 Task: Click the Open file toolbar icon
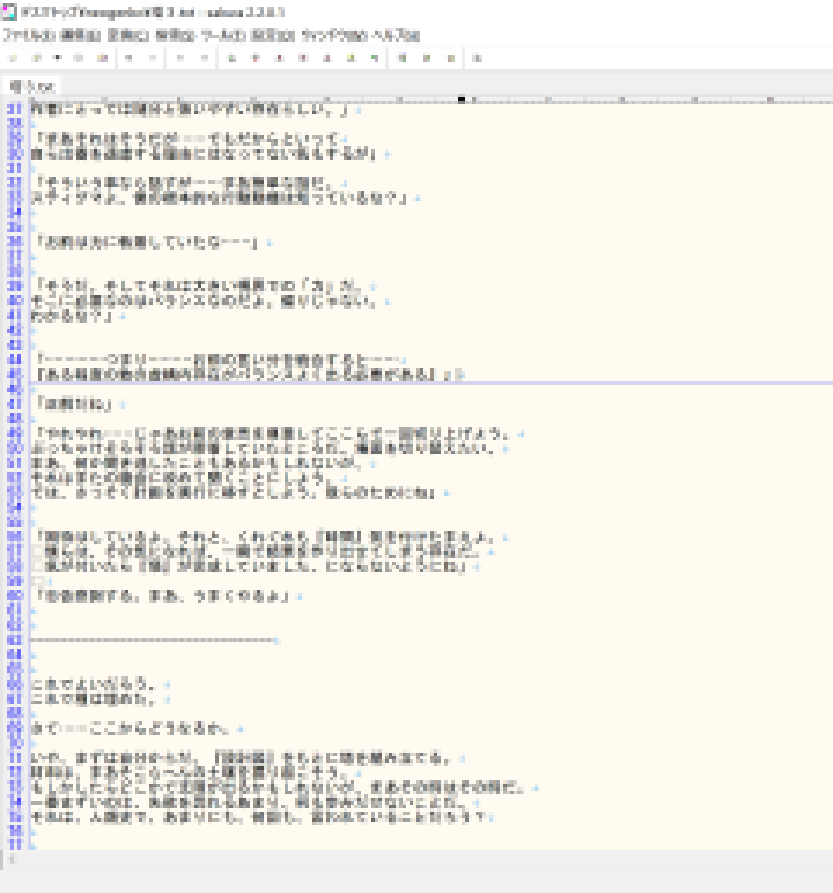pos(36,58)
